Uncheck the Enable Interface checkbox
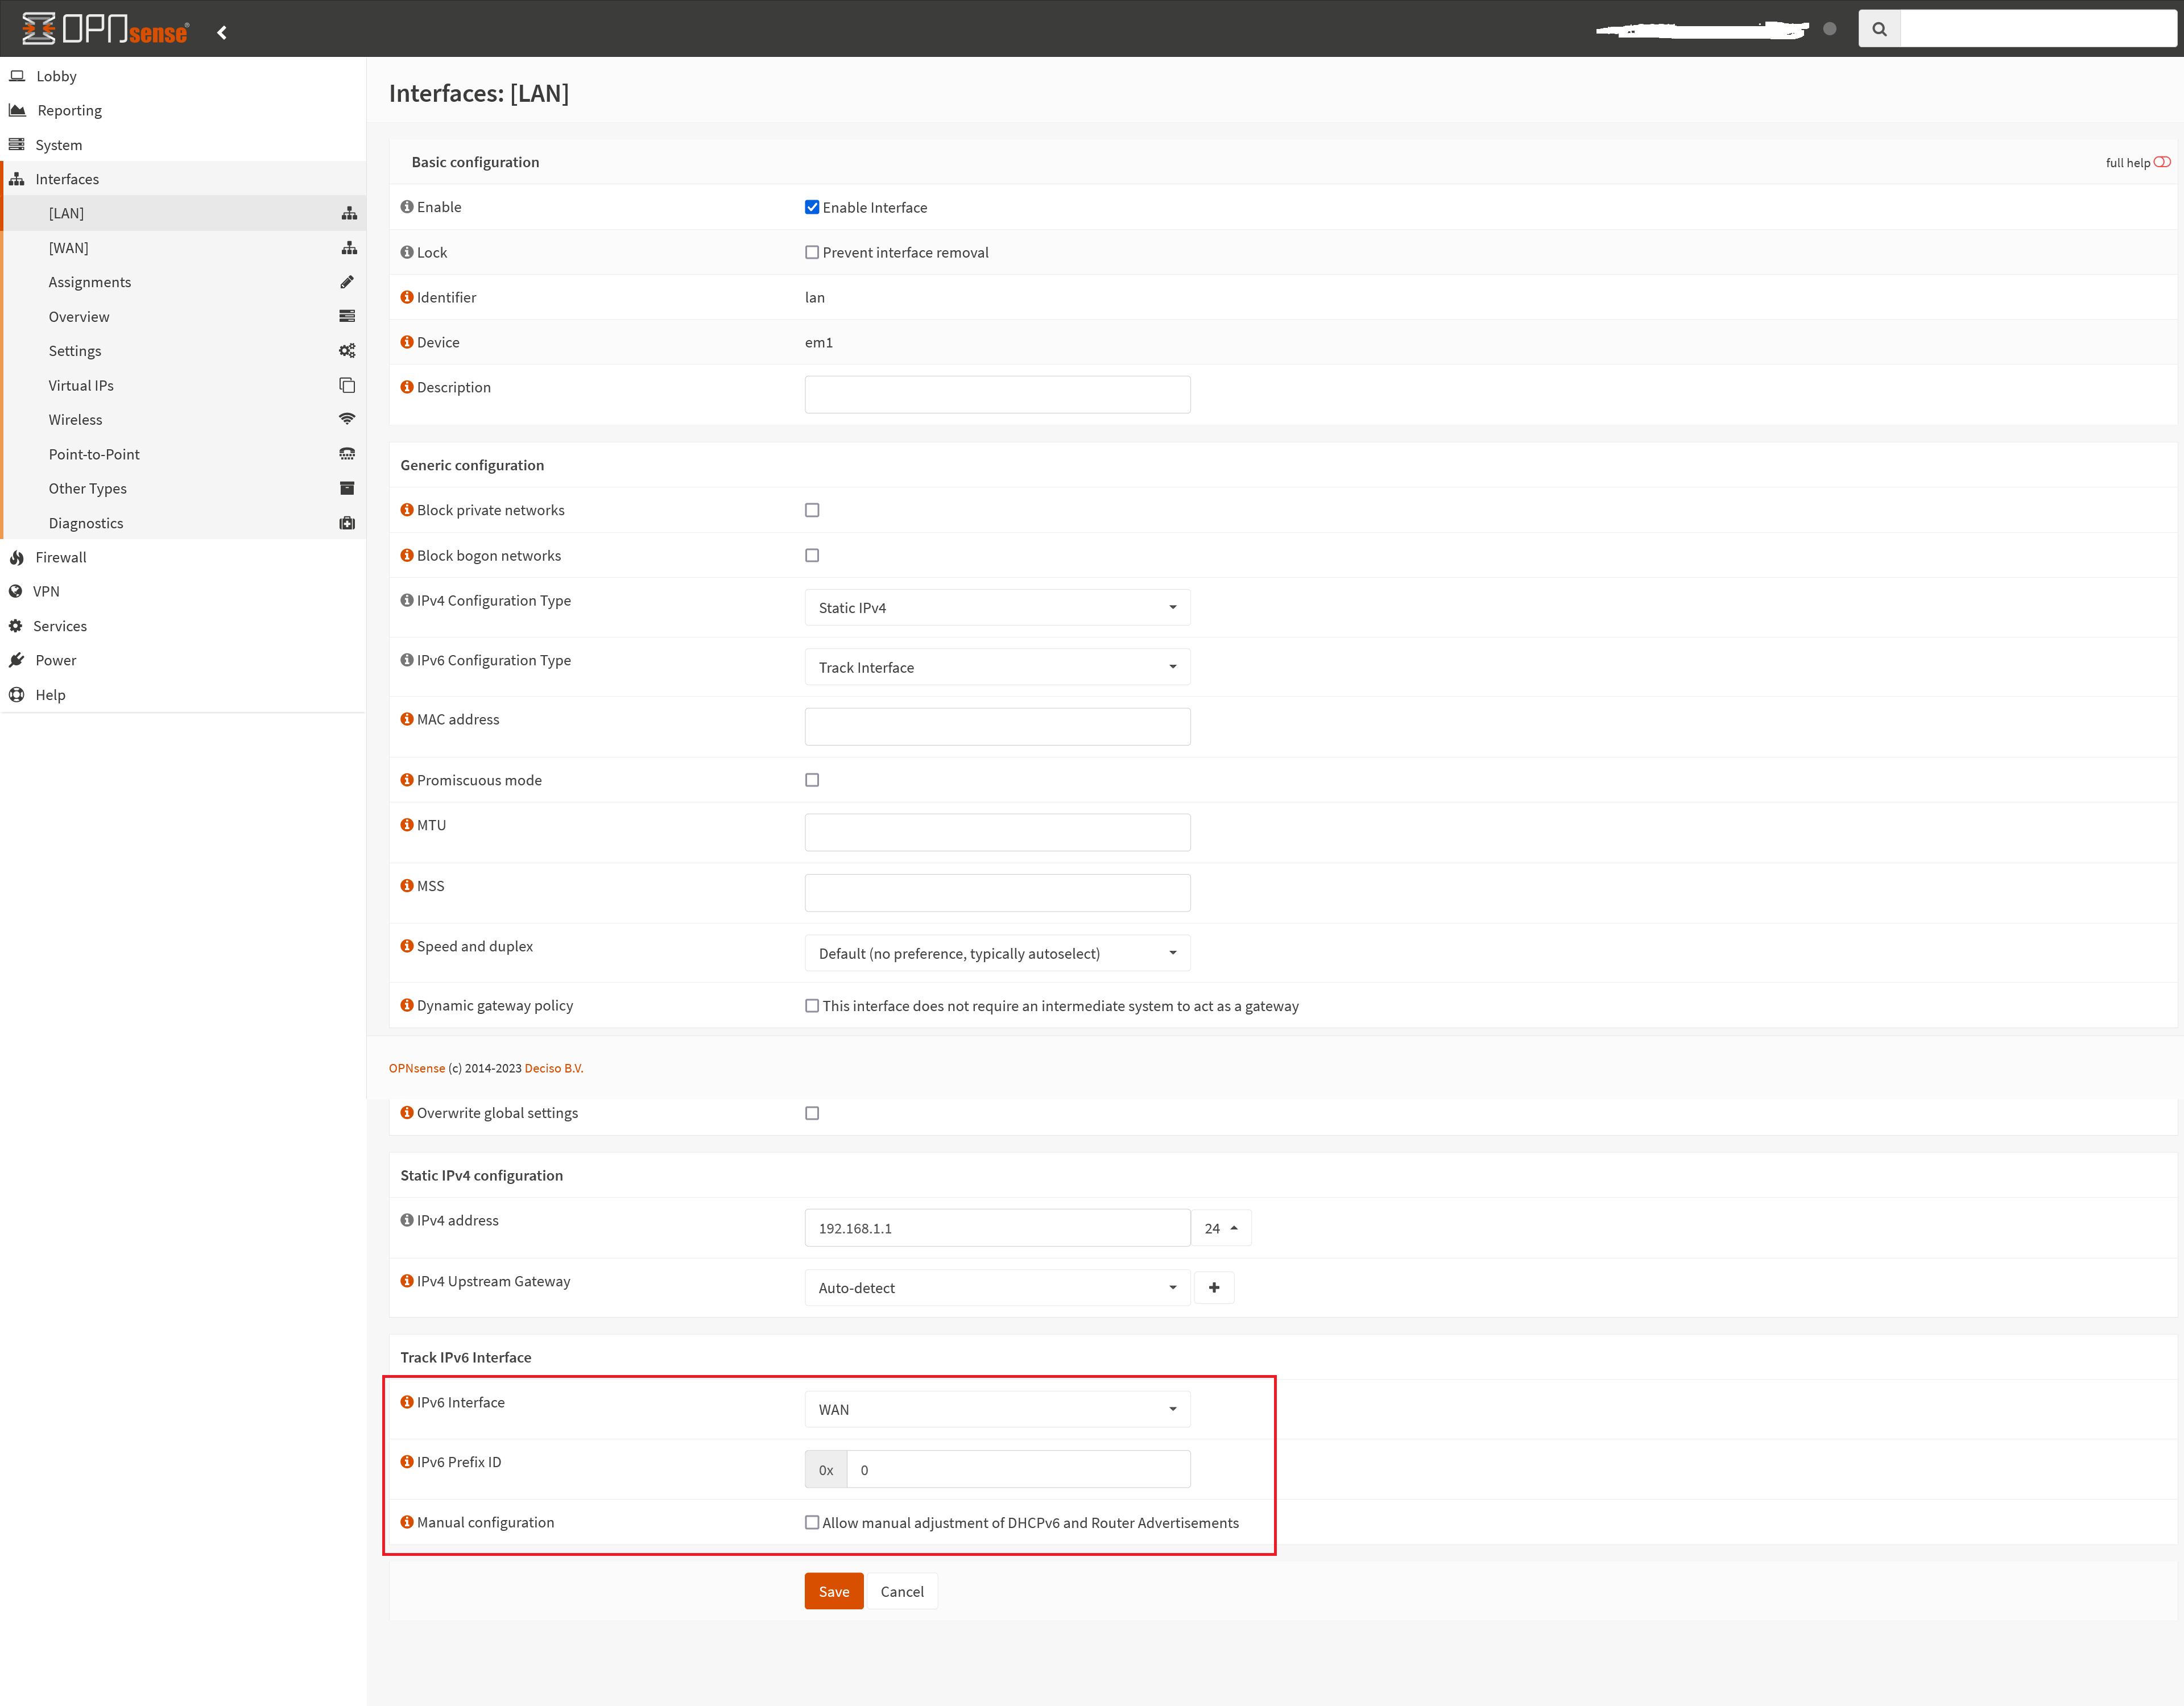This screenshot has height=1706, width=2184. (x=812, y=207)
